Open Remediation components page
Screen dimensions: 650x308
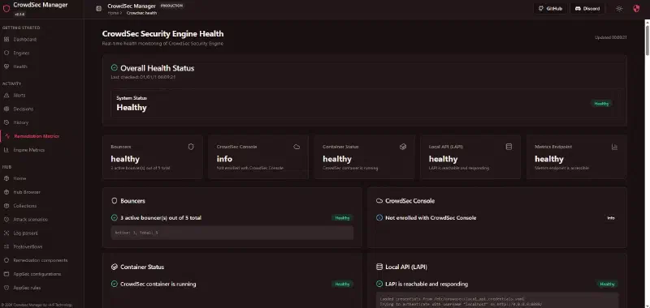40,260
